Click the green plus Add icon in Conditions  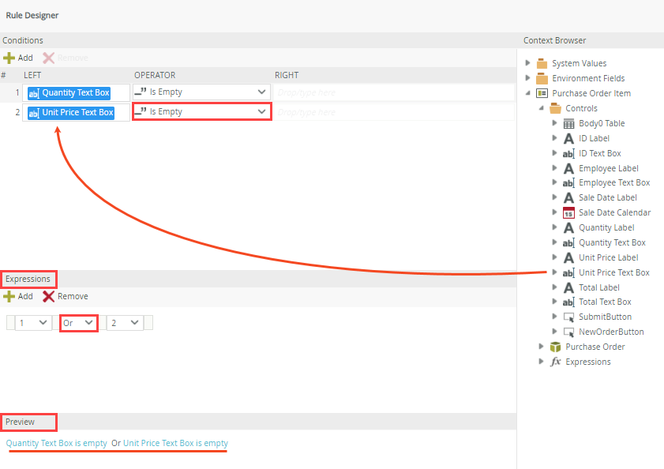[9, 58]
